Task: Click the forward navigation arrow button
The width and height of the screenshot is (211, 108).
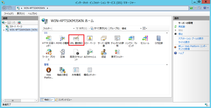Action: [10, 8]
